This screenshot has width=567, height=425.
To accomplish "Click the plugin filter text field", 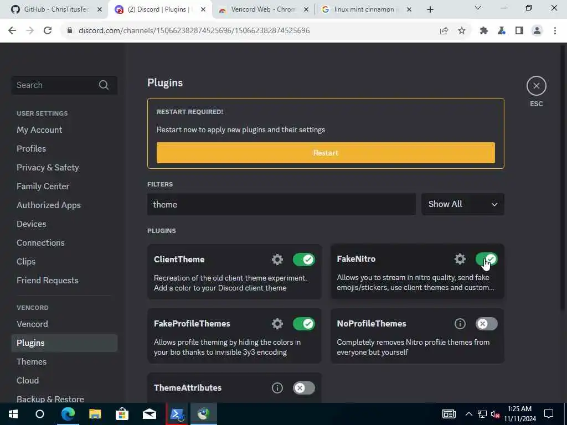I will tap(281, 204).
